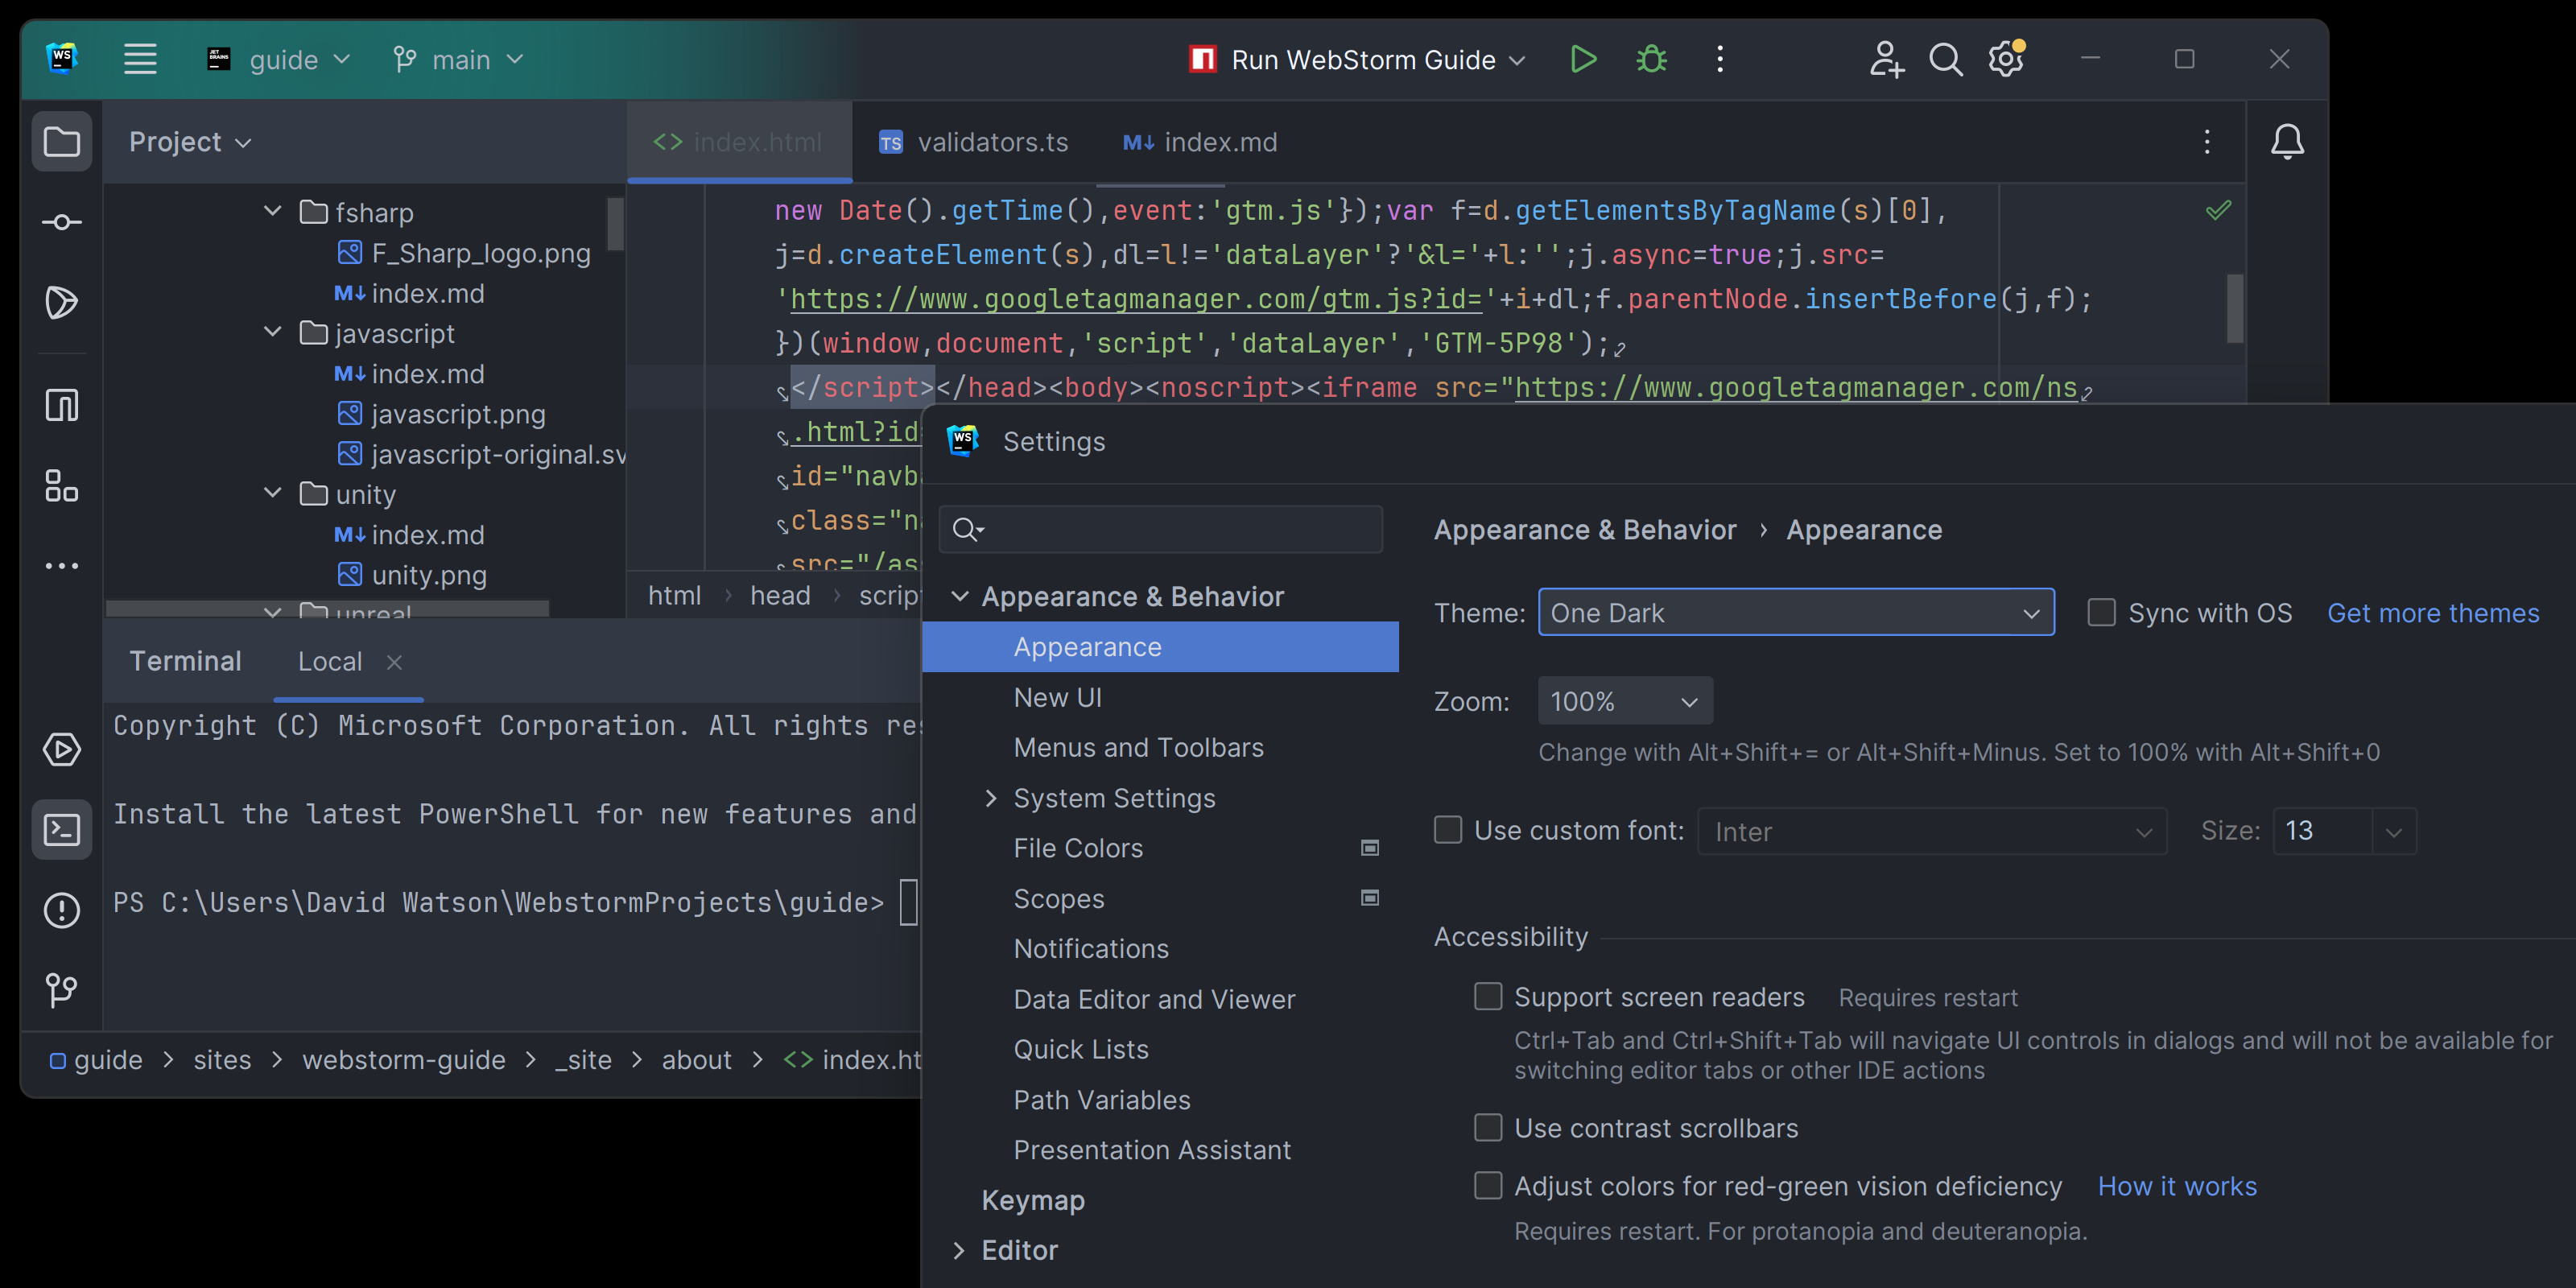
Task: Open editor tabs options menu
Action: (x=2207, y=142)
